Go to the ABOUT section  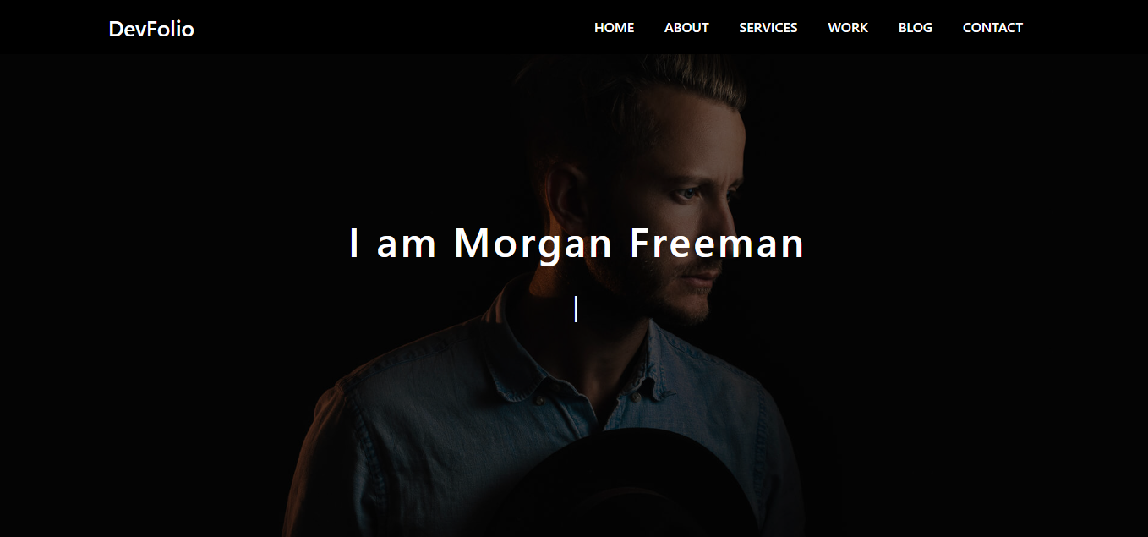pyautogui.click(x=686, y=28)
